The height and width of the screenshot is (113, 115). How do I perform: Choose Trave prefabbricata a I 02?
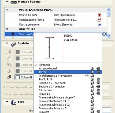coord(54,105)
